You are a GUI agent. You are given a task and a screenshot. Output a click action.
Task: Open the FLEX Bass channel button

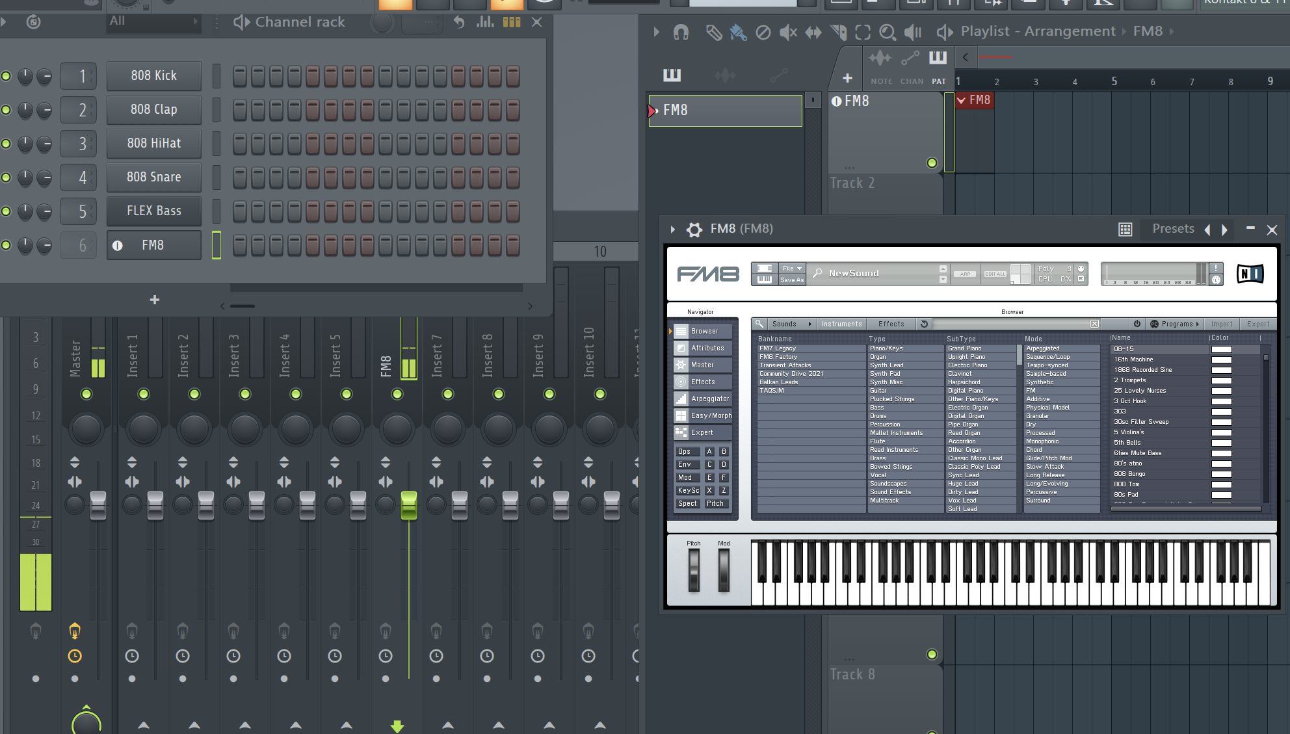tap(154, 211)
